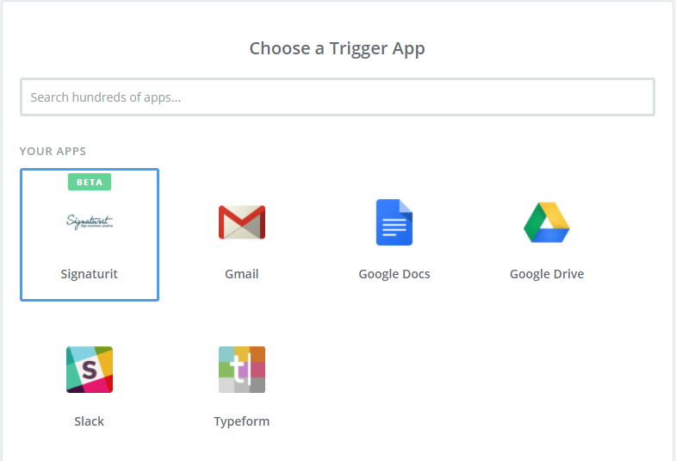Choose the Typeform mosaic icon
The width and height of the screenshot is (676, 461).
[242, 370]
